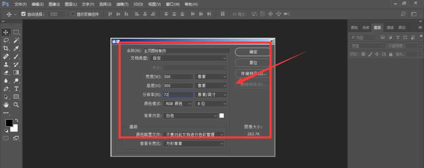Open the 像素长宽比 方形像素 dropdown
Image resolution: width=424 pixels, height=168 pixels.
point(193,144)
